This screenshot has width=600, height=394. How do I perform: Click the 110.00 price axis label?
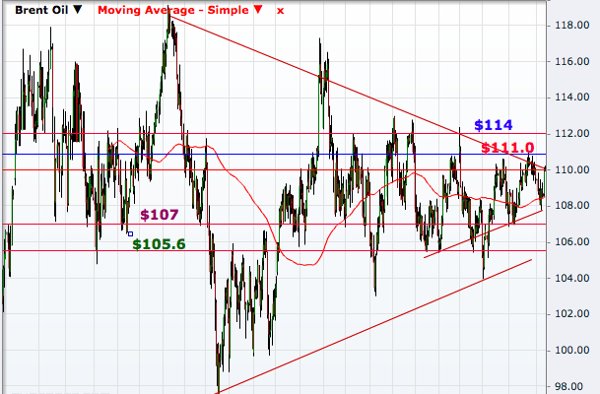tap(572, 169)
